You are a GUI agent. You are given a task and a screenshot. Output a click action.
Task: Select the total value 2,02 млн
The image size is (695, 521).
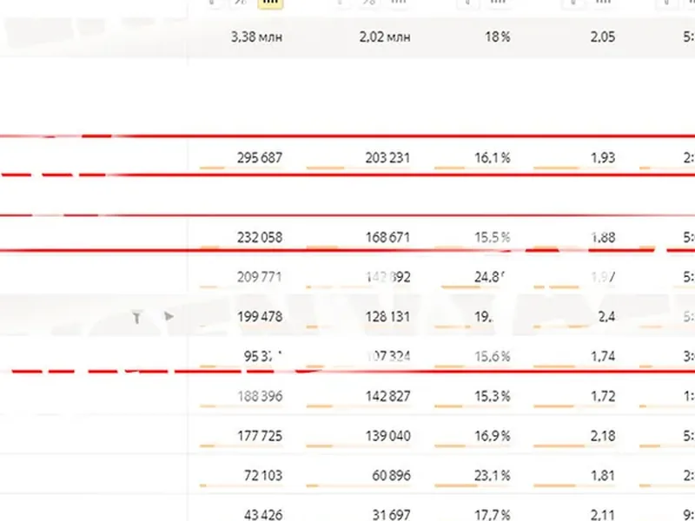coord(384,36)
